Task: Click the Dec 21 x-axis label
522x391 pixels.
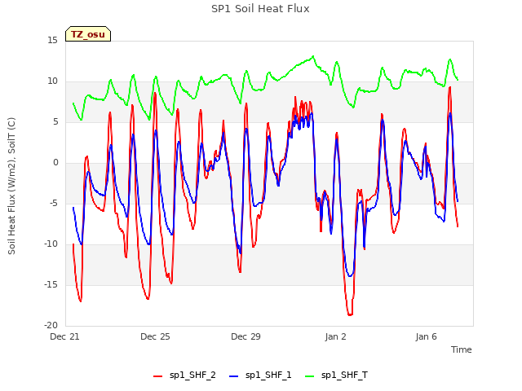Action: pyautogui.click(x=65, y=336)
